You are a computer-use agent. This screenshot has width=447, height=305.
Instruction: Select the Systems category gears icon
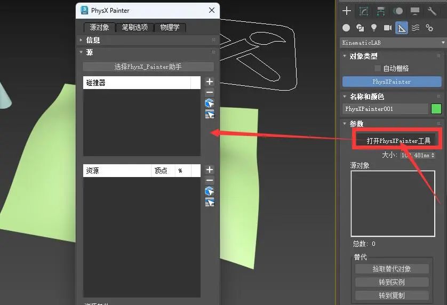(429, 28)
